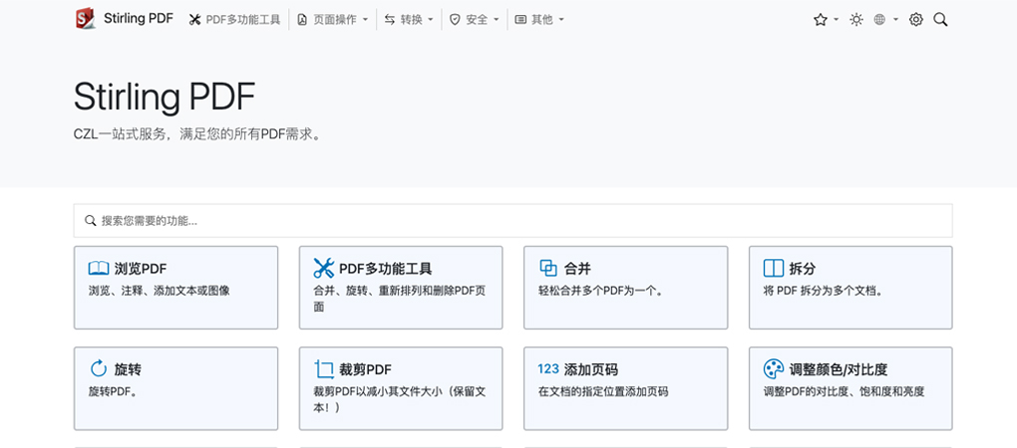Viewport: 1017px width, 448px height.
Task: Expand the 安全 dropdown arrow
Action: (497, 20)
